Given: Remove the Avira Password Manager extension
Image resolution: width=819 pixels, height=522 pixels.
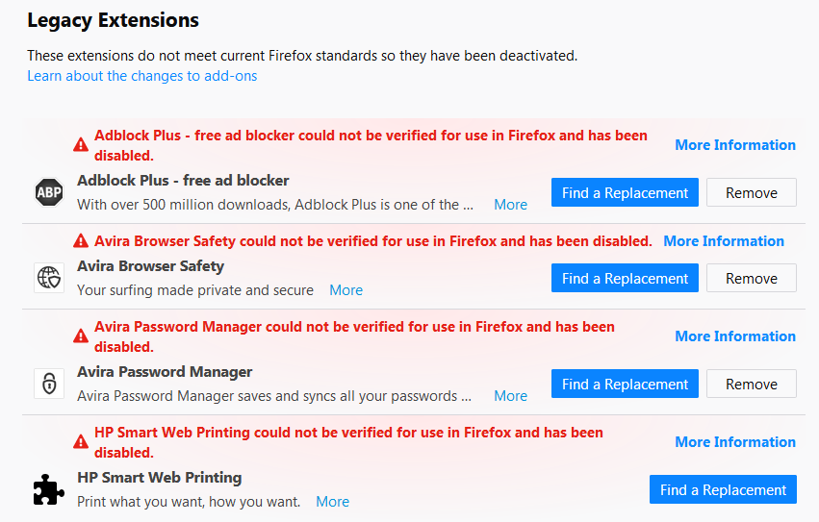Looking at the screenshot, I should pos(751,385).
